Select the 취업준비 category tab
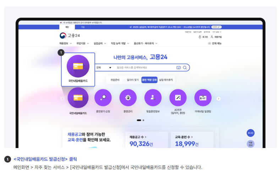The height and width of the screenshot is (176, 280). click(x=115, y=80)
